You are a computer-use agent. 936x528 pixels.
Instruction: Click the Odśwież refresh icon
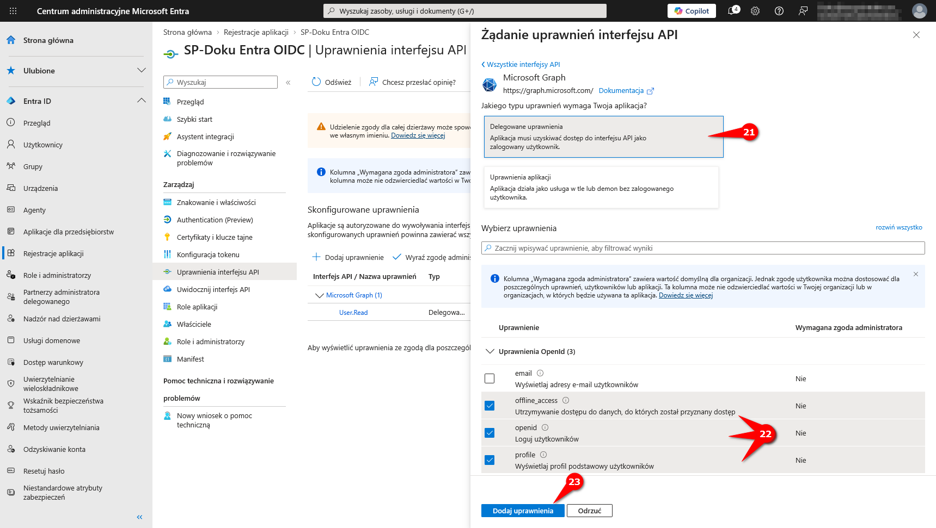316,82
